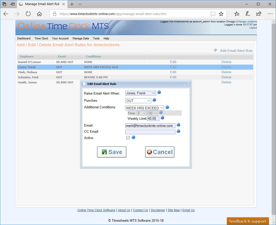Image resolution: width=276 pixels, height=225 pixels.
Task: Open the Tools menu
Action: [96, 38]
